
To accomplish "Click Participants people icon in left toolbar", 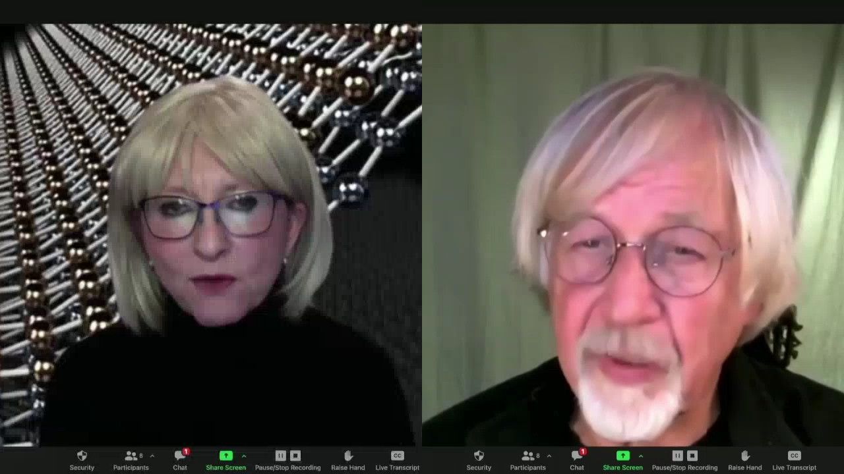I will point(131,456).
